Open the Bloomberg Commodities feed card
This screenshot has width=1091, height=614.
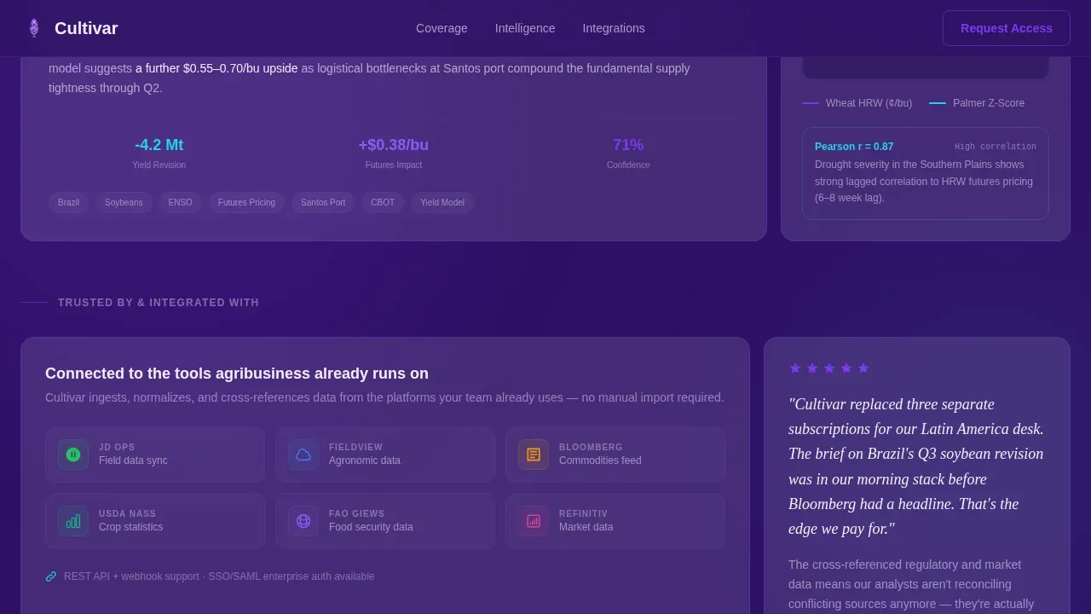tap(615, 455)
